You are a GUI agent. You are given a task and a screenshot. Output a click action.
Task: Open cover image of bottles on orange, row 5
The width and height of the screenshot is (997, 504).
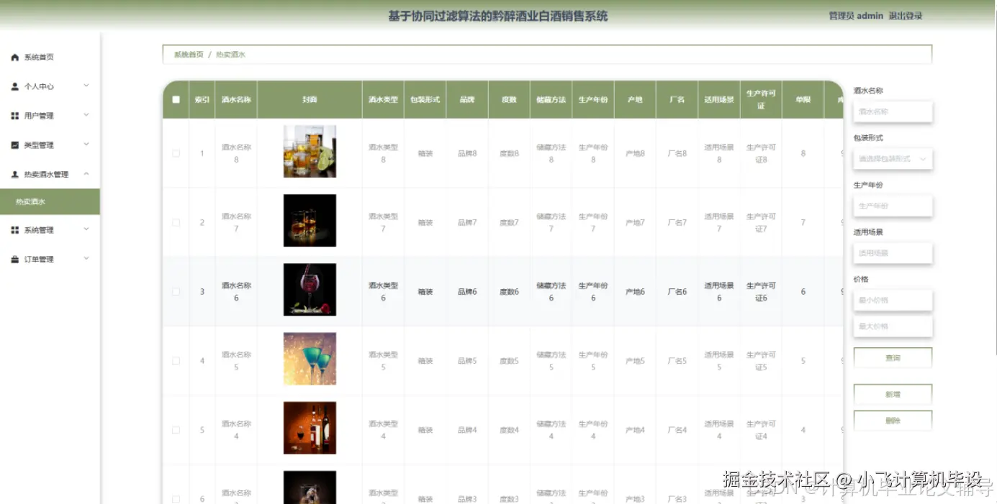tap(310, 428)
